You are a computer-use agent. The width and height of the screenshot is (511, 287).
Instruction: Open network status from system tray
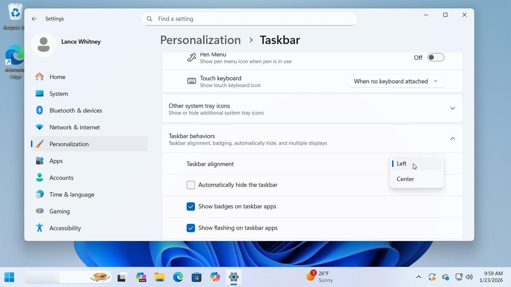coord(458,277)
